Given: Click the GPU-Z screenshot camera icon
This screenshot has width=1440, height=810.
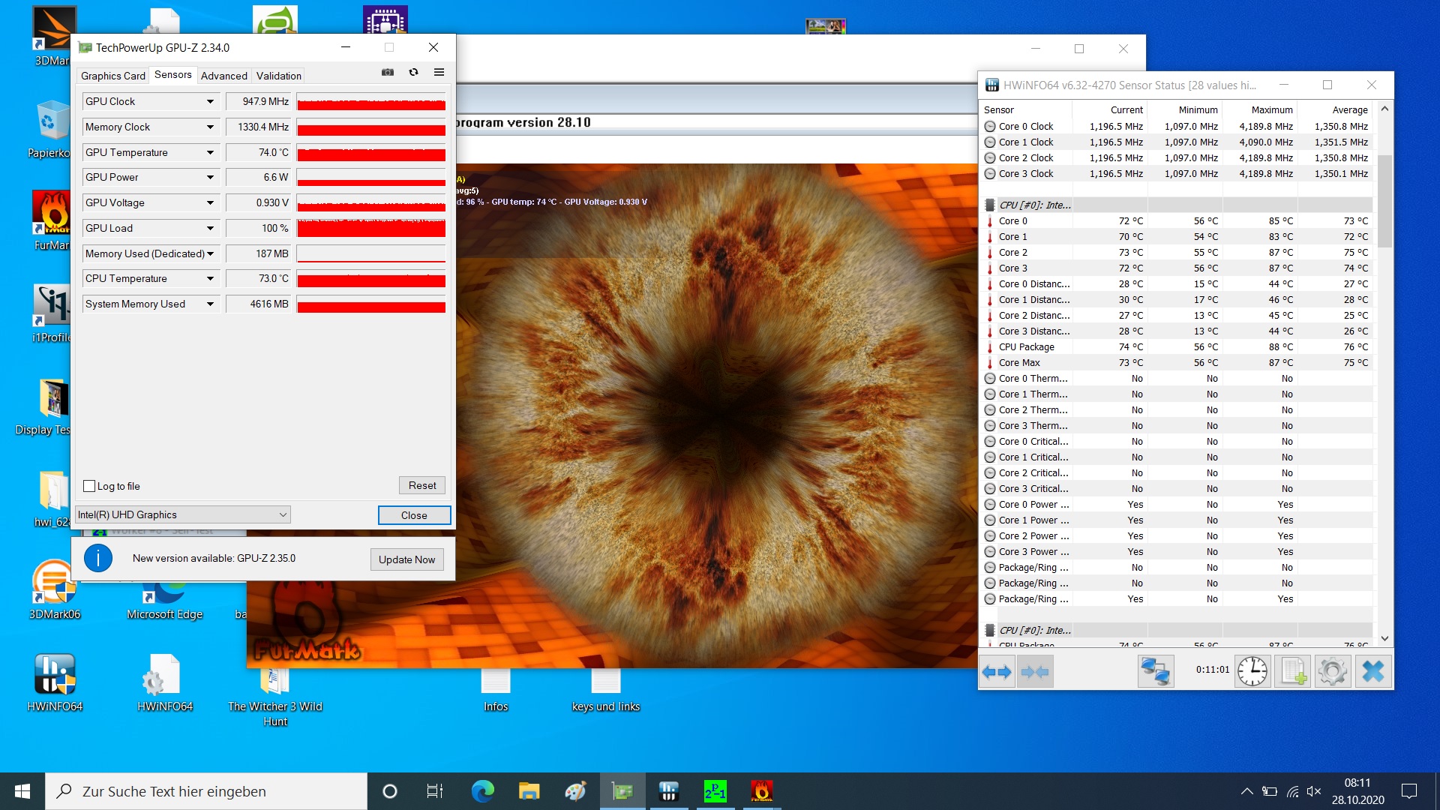Looking at the screenshot, I should pyautogui.click(x=388, y=72).
